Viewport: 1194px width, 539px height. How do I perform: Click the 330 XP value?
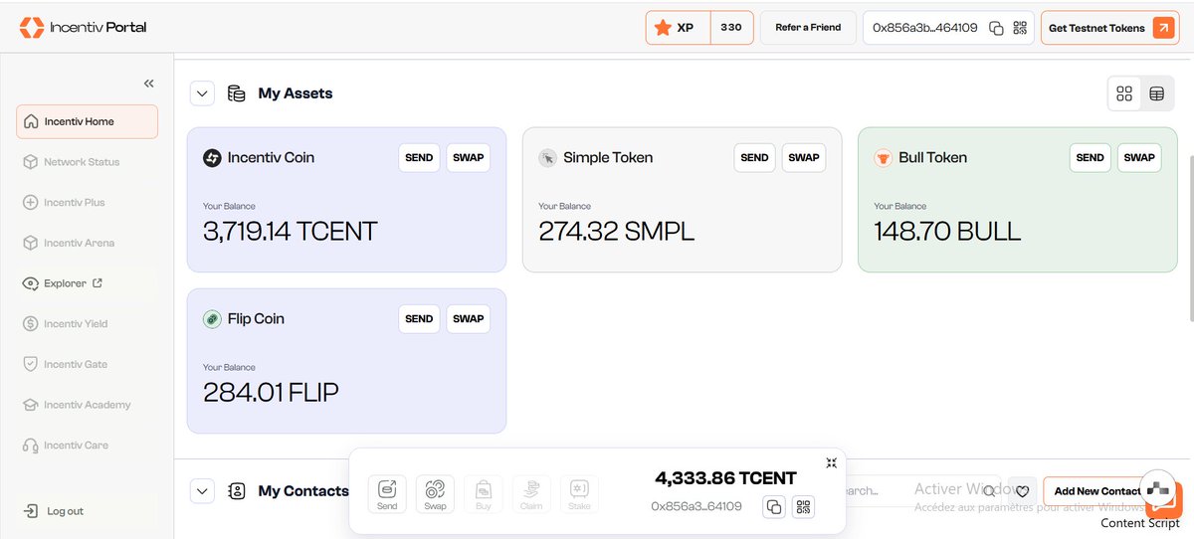(731, 28)
